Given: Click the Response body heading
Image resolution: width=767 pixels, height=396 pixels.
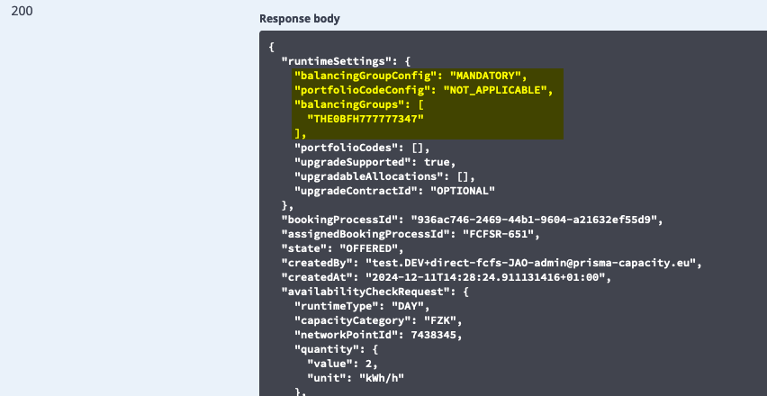Looking at the screenshot, I should coord(299,18).
